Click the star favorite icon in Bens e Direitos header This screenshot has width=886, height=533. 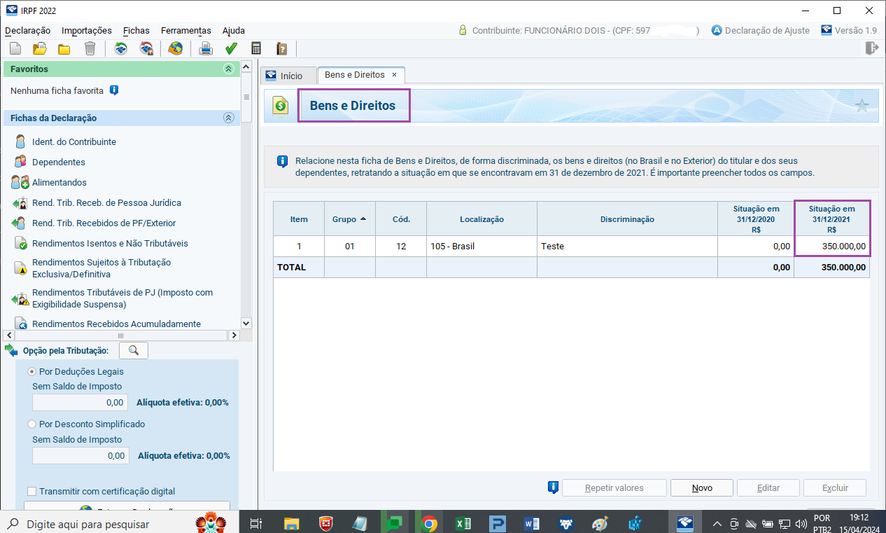(862, 106)
